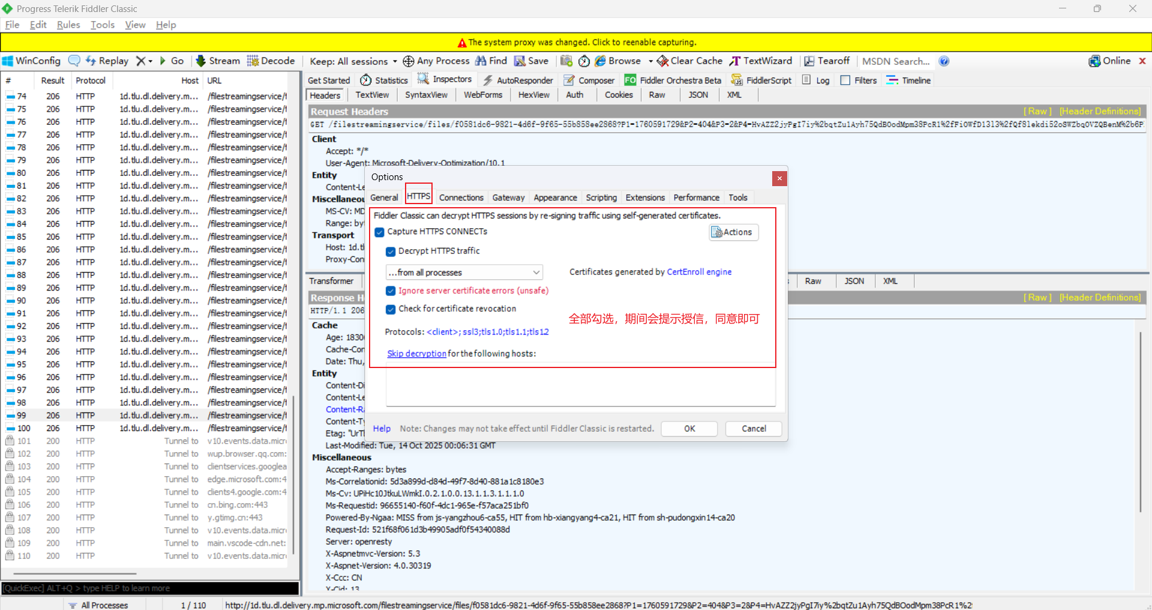Open the Log tab
1152x610 pixels.
pos(816,80)
